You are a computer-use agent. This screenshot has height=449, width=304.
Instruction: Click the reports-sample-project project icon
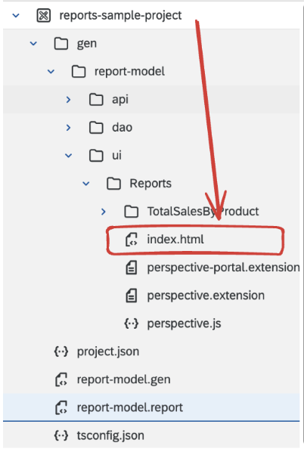(44, 15)
